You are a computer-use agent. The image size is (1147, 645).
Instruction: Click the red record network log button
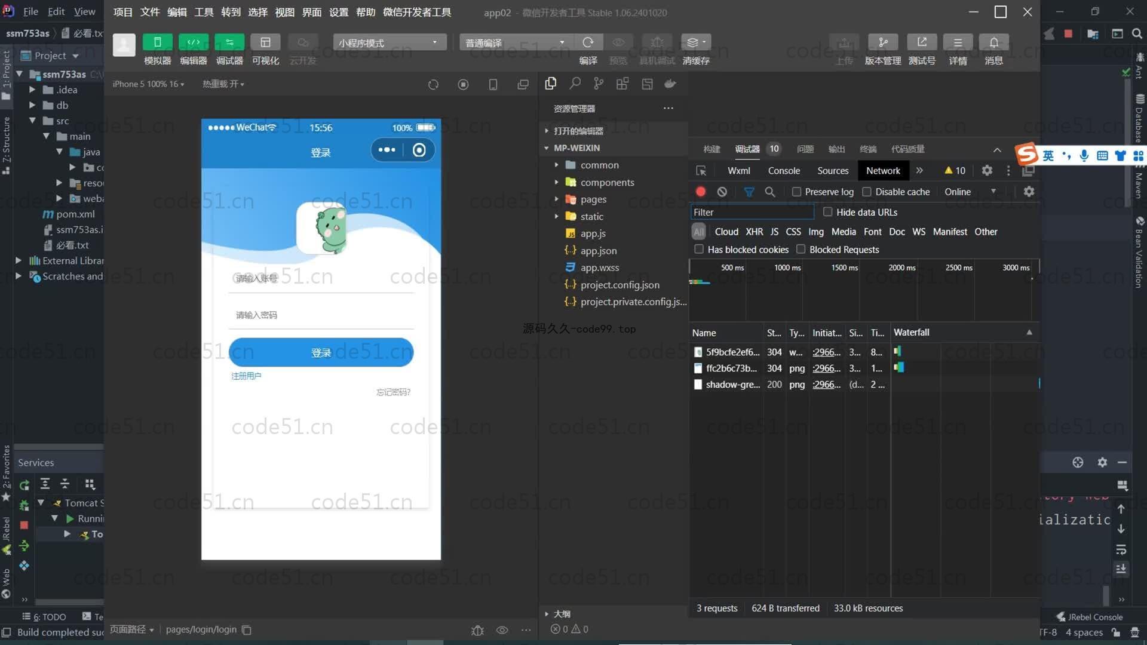coord(701,192)
